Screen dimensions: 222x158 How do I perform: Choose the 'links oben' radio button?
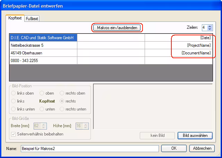14,93
